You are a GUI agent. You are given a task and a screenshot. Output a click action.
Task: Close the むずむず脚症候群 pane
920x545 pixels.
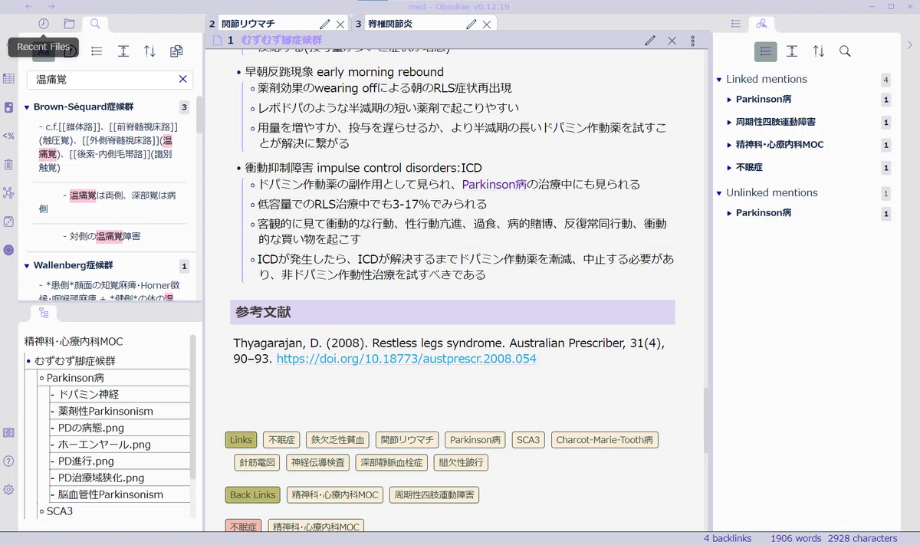(672, 41)
